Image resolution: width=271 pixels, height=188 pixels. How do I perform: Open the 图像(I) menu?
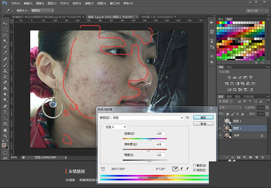point(39,3)
